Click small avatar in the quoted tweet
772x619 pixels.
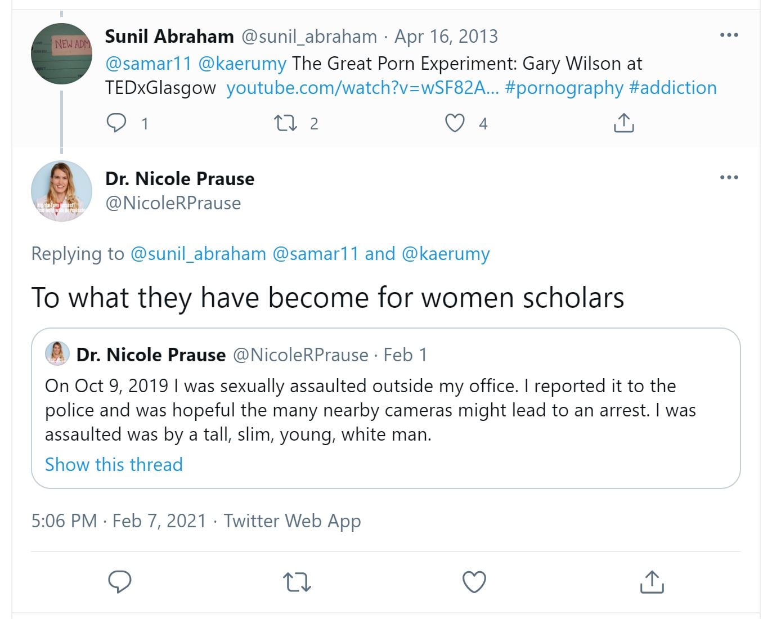(57, 353)
